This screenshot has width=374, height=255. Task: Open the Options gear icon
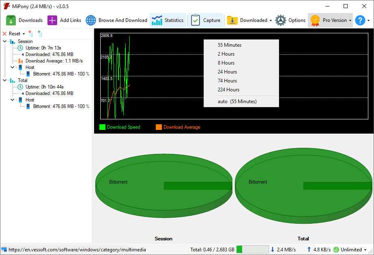(x=281, y=20)
